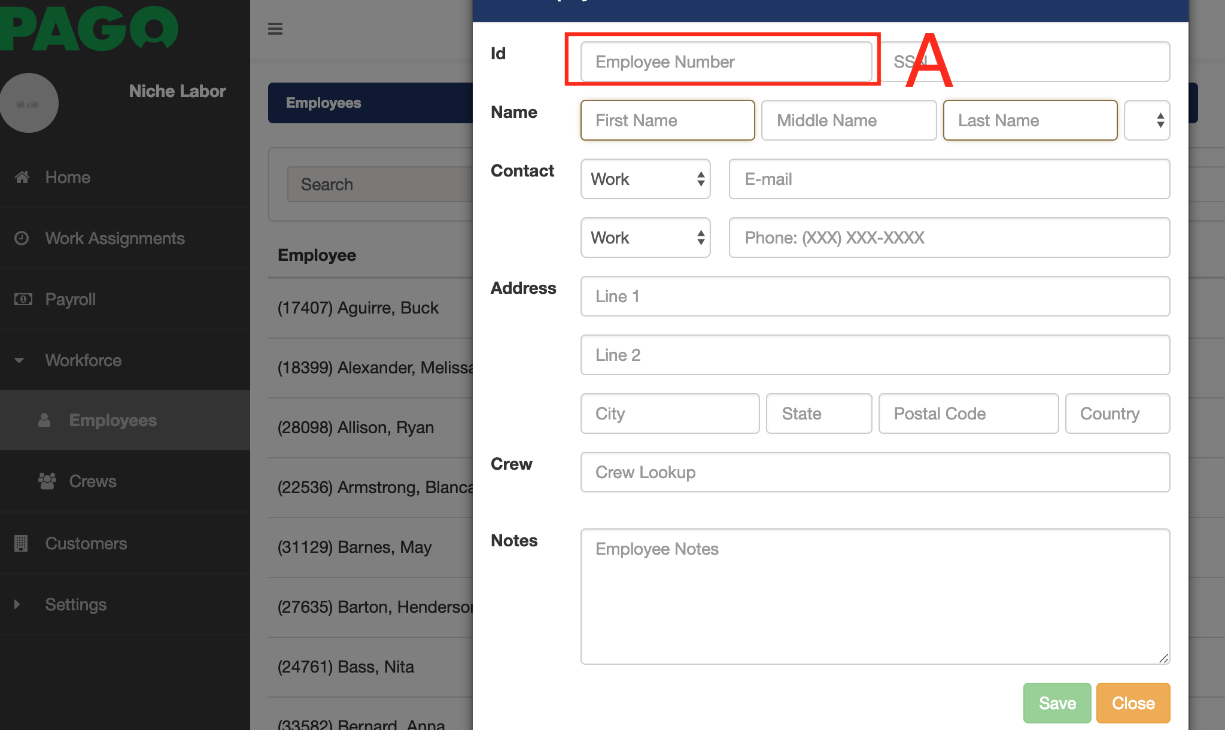Select the Employees person icon
This screenshot has height=730, width=1225.
45,420
